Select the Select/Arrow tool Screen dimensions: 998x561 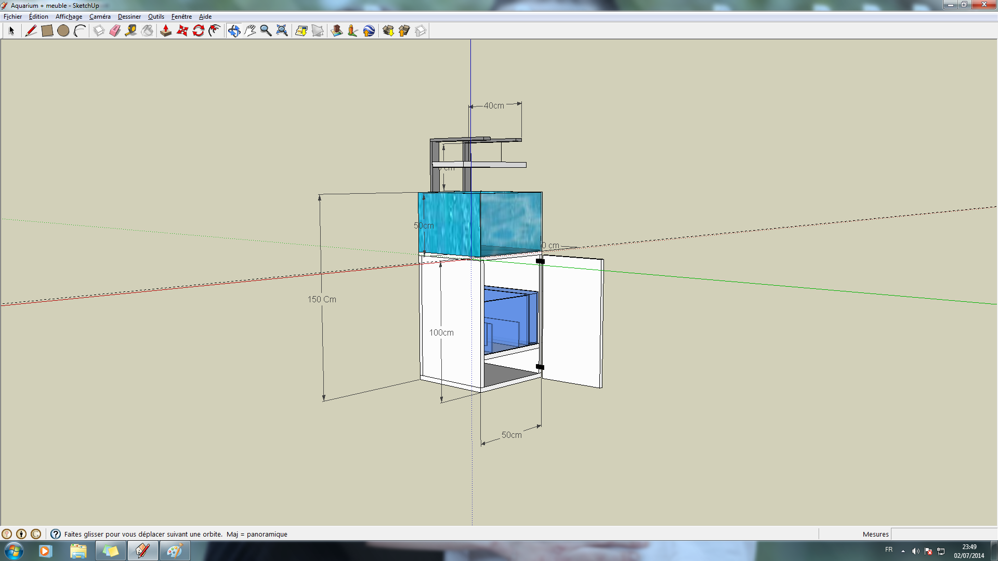[x=10, y=31]
